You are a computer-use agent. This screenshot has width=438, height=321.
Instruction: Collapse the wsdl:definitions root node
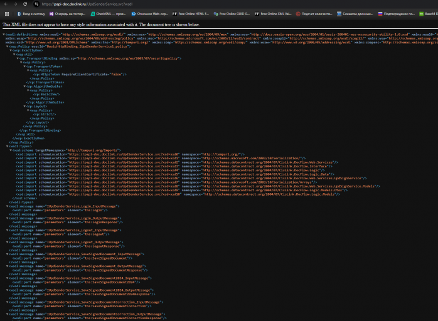coord(4,34)
